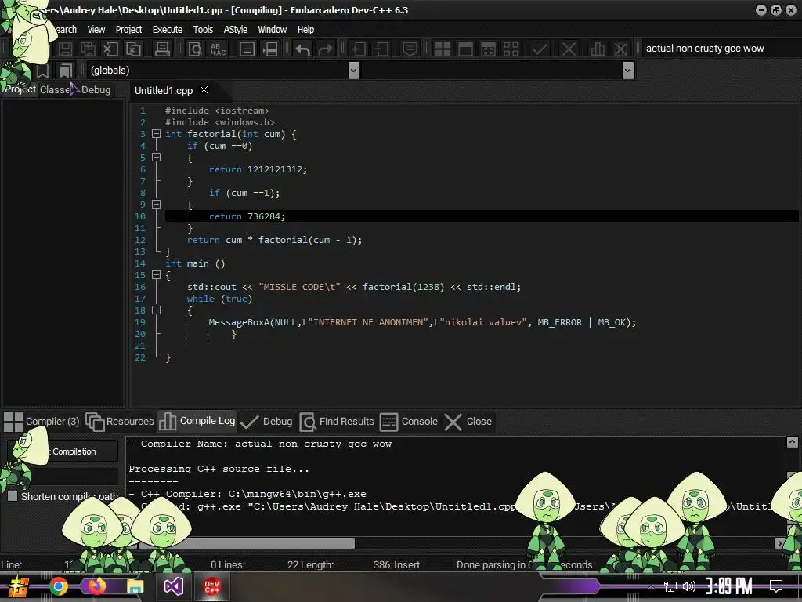The image size is (802, 602).
Task: Open the Tools menu
Action: pos(203,30)
